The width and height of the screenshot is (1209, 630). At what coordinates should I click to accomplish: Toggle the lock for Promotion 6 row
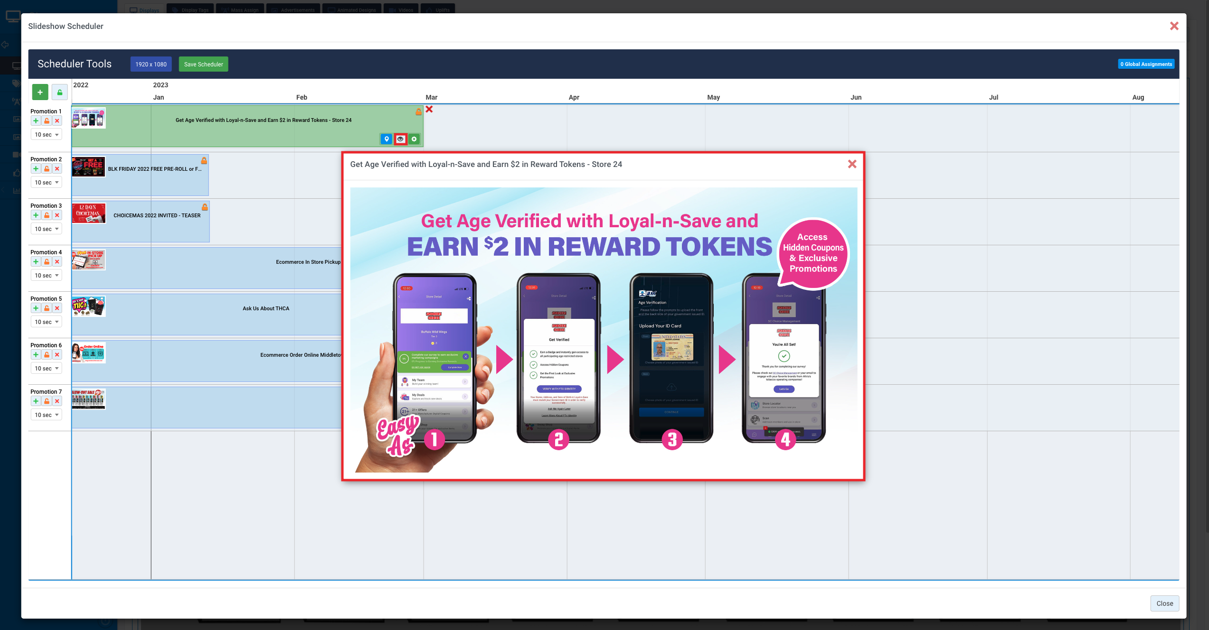(x=47, y=354)
